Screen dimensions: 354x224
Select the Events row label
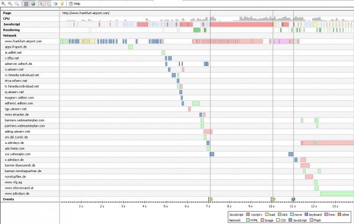8,199
